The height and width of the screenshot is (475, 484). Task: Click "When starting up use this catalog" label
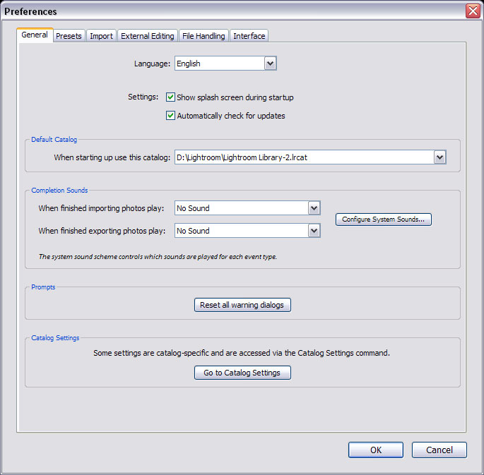(112, 157)
